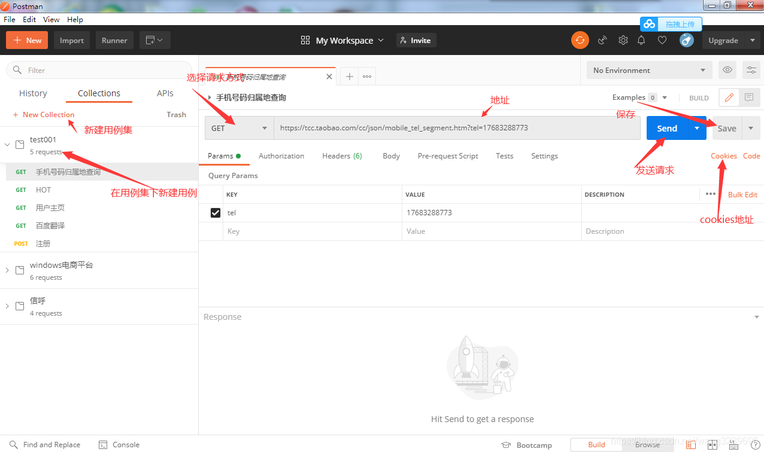
Task: Click the heart icon in header
Action: 662,40
